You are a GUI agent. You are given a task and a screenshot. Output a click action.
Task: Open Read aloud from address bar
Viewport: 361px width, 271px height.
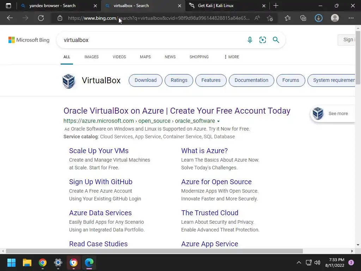click(x=257, y=18)
